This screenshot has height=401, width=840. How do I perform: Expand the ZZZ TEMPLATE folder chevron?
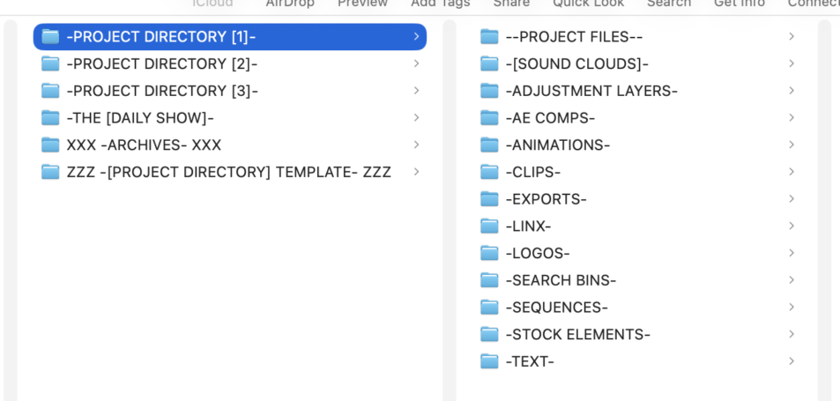tap(416, 172)
